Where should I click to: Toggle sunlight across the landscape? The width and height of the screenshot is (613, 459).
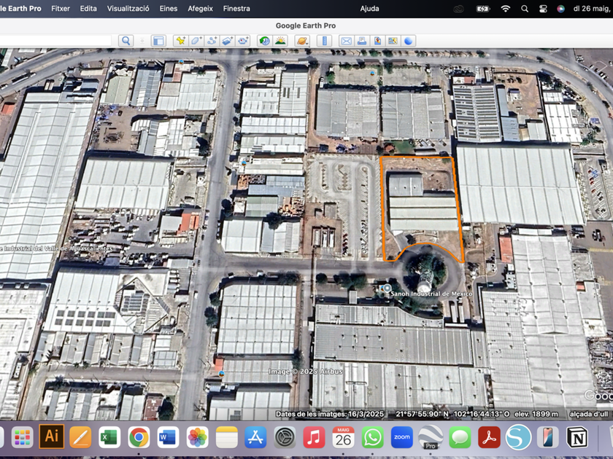point(279,41)
